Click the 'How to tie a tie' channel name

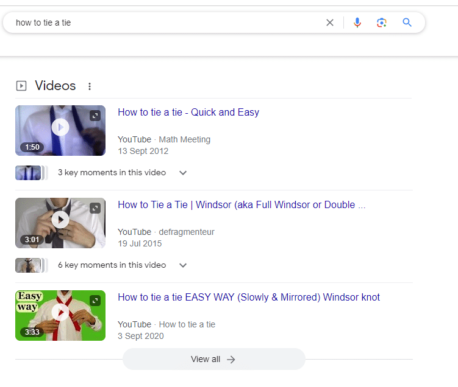coord(187,324)
